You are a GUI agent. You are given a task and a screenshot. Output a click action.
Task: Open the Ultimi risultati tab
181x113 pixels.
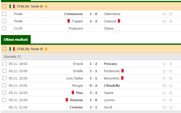click(x=16, y=40)
